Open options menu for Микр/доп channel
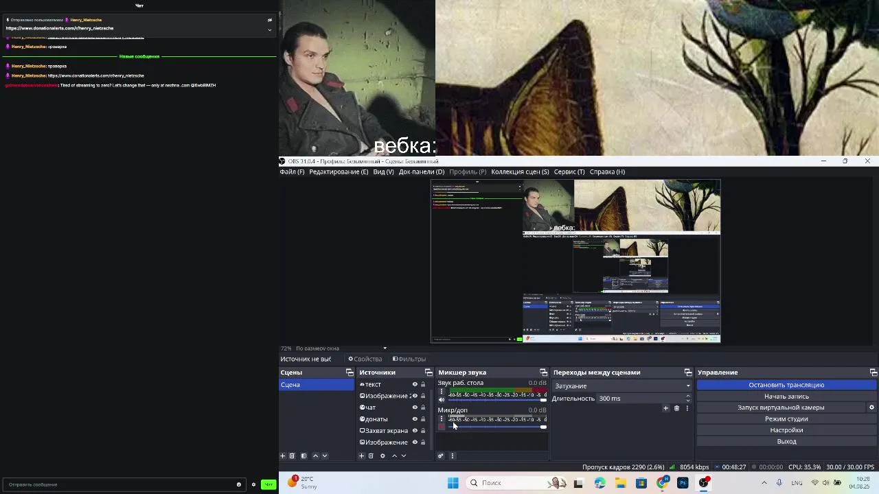This screenshot has height=494, width=879. pyautogui.click(x=442, y=419)
